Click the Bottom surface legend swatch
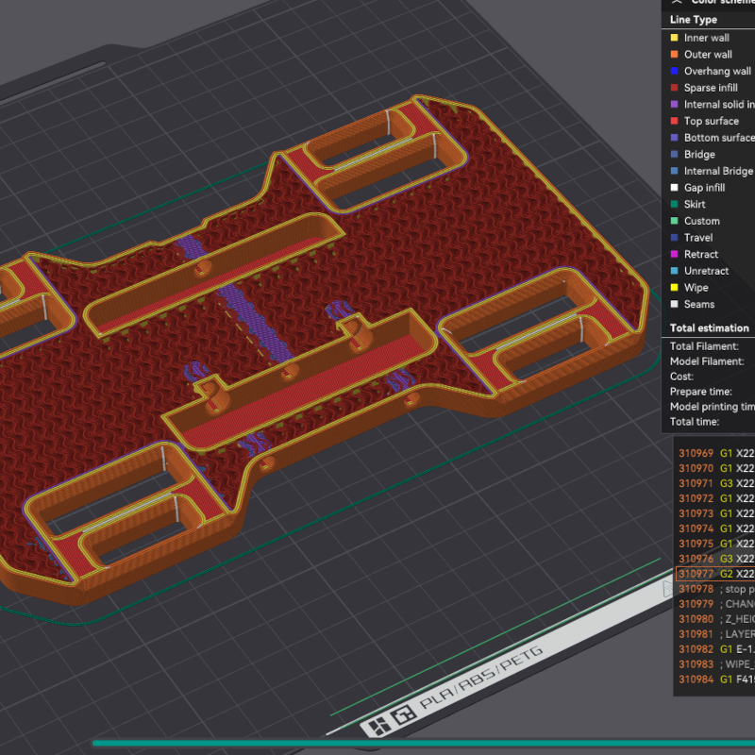The image size is (755, 755). [674, 138]
